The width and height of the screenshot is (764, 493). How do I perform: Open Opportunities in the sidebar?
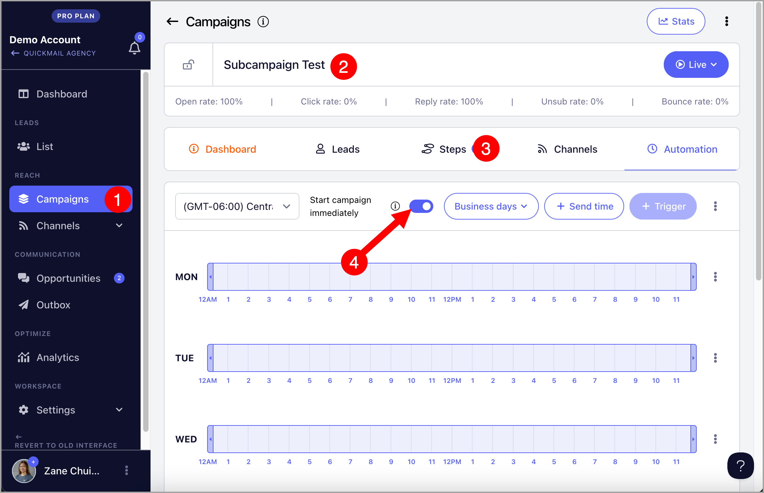(x=71, y=278)
